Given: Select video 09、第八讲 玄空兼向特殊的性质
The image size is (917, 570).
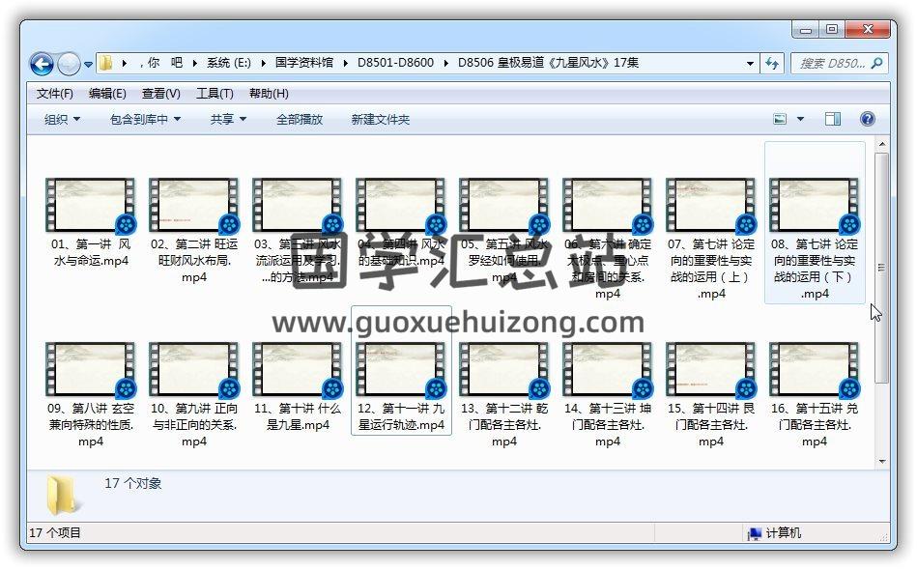Looking at the screenshot, I should coord(91,395).
